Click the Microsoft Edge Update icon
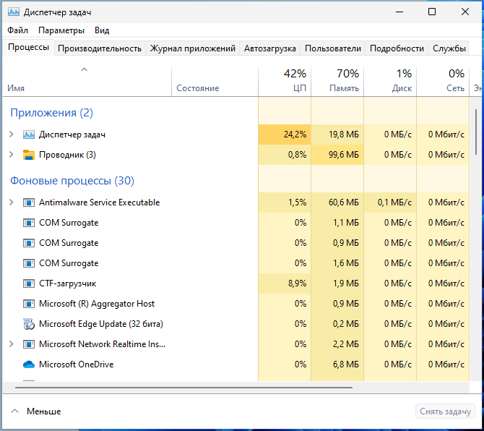484x431 pixels. click(29, 324)
